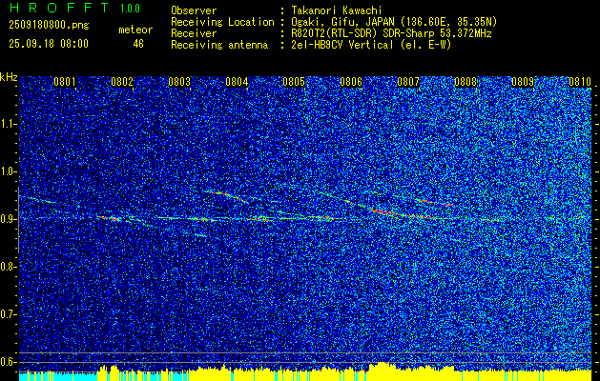Click the long red echo trail near 0807
Image resolution: width=600 pixels, height=381 pixels.
pyautogui.click(x=403, y=214)
